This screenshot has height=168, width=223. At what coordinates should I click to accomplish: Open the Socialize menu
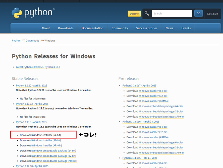coord(212,14)
